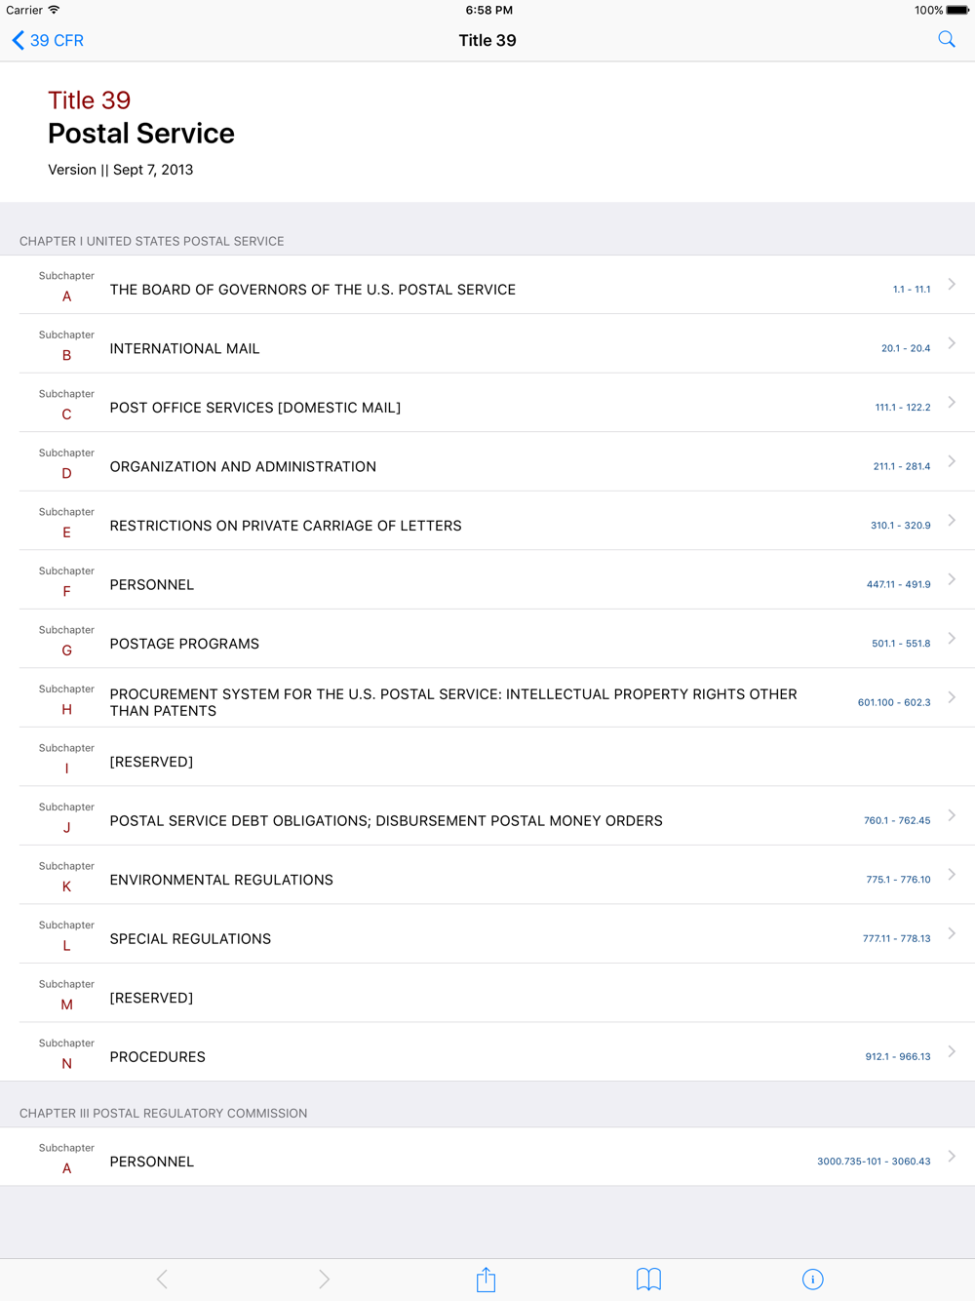This screenshot has height=1301, width=975.
Task: Tap the Wi-Fi icon in status bar
Action: point(54,10)
